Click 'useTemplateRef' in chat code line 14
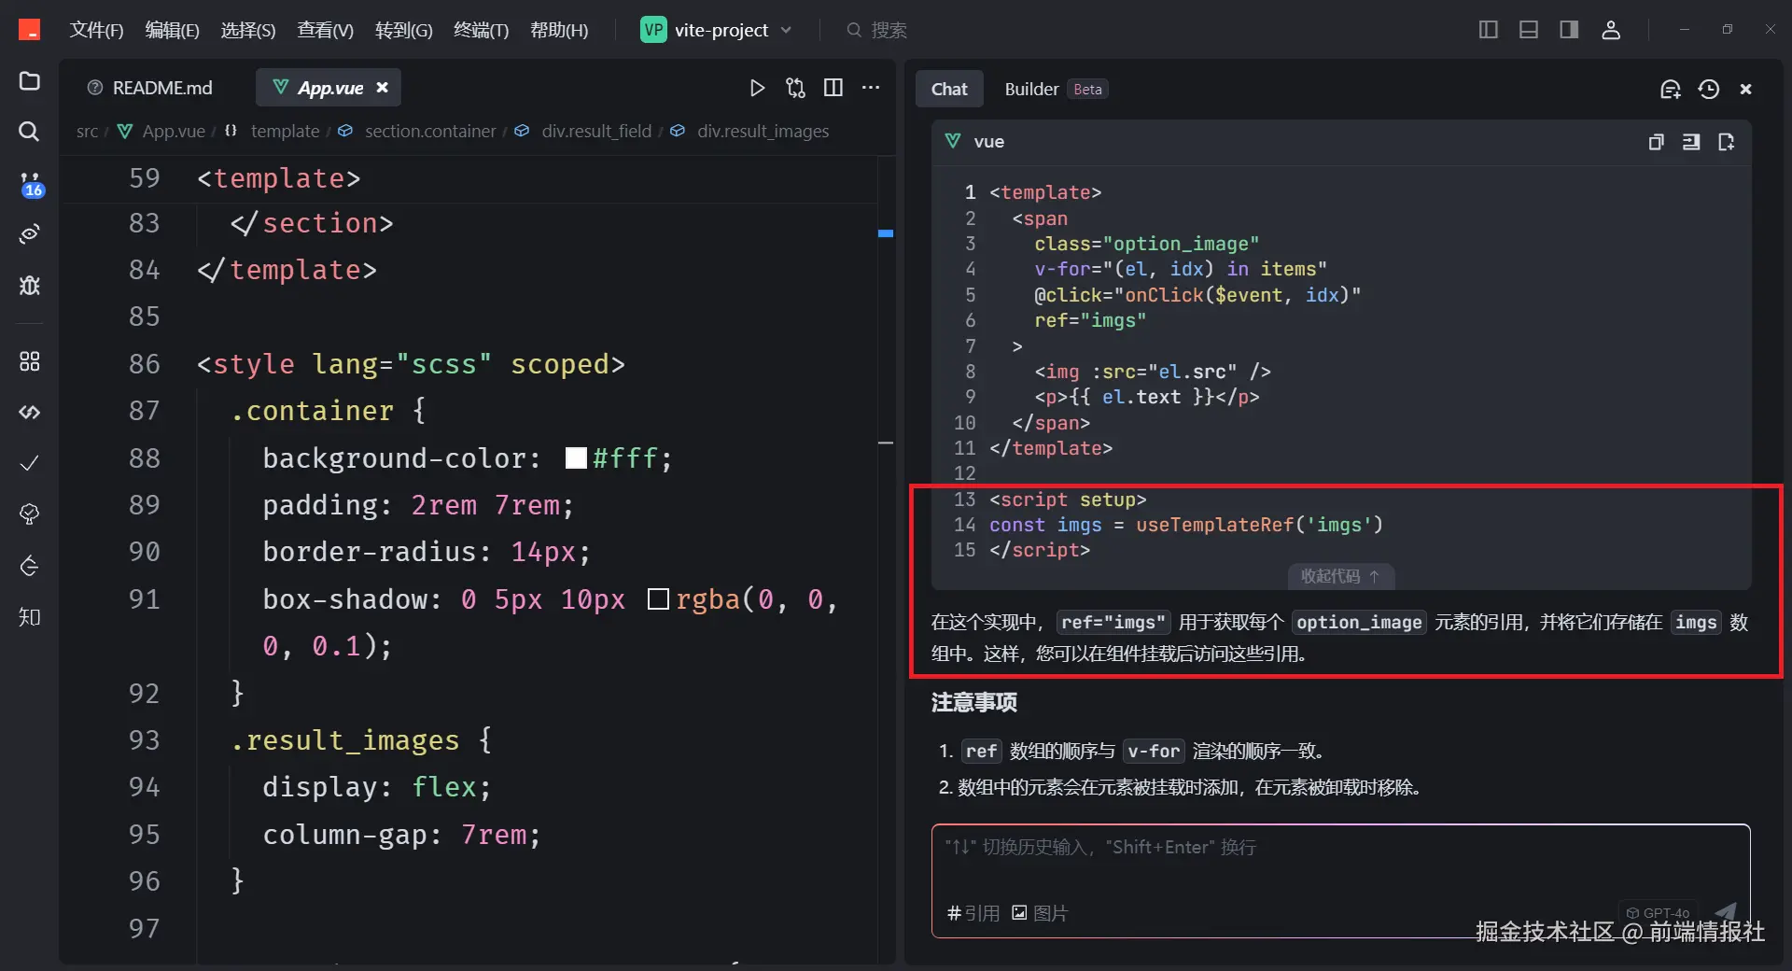This screenshot has width=1792, height=971. point(1214,525)
